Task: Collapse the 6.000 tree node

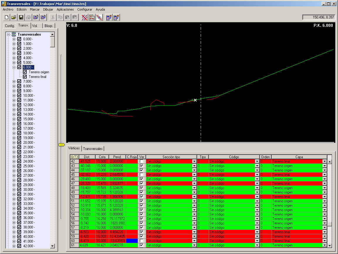Action: (x=14, y=67)
